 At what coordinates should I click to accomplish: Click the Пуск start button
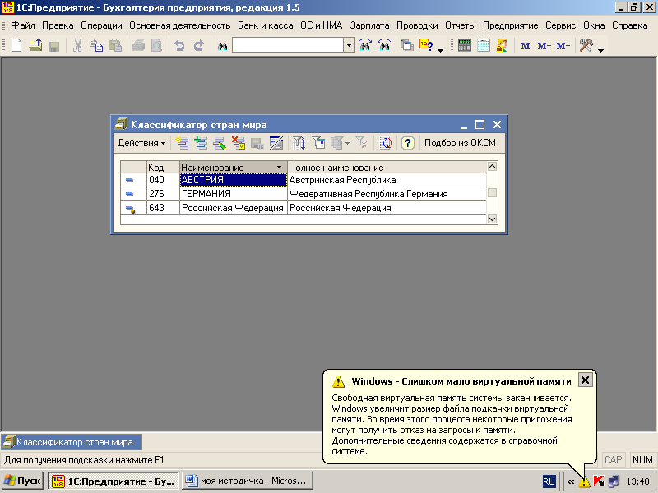pyautogui.click(x=23, y=481)
